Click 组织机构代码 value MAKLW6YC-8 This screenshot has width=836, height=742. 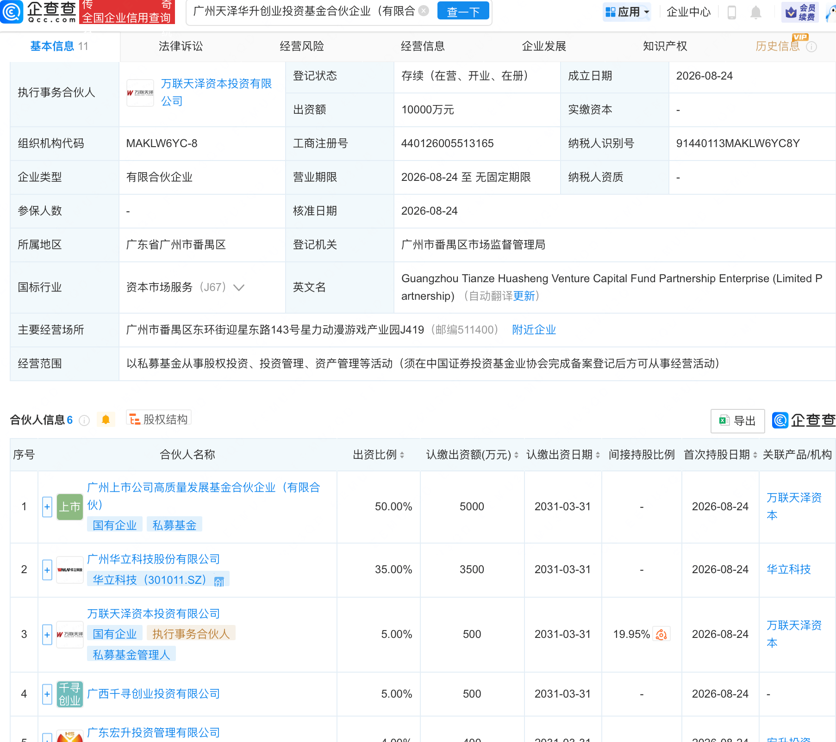pos(162,143)
